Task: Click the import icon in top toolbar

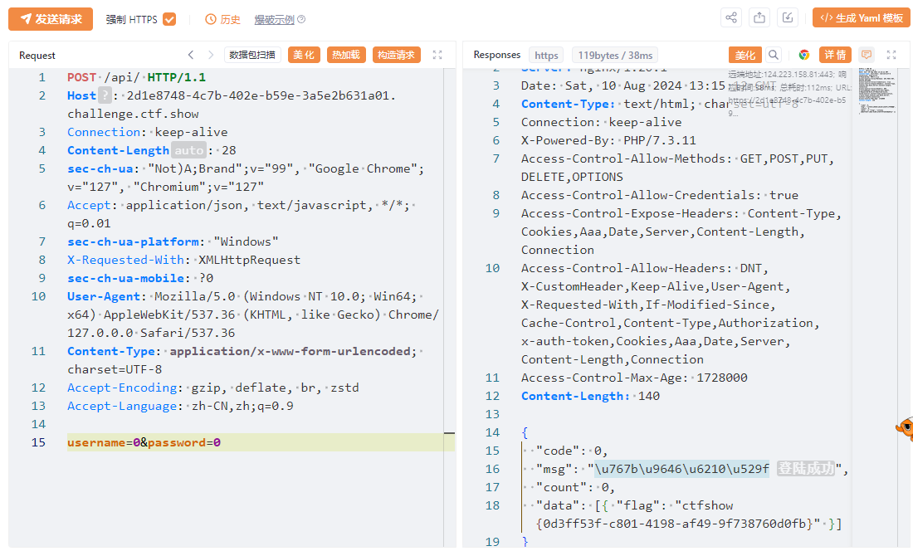Action: point(787,17)
